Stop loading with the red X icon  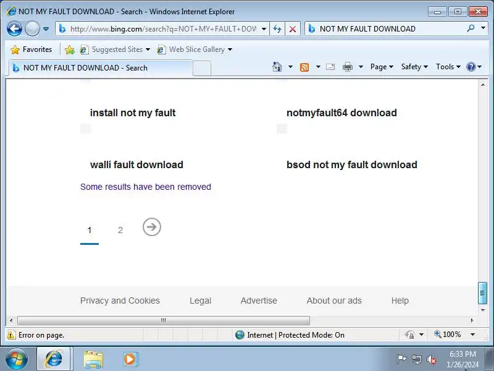click(x=293, y=29)
